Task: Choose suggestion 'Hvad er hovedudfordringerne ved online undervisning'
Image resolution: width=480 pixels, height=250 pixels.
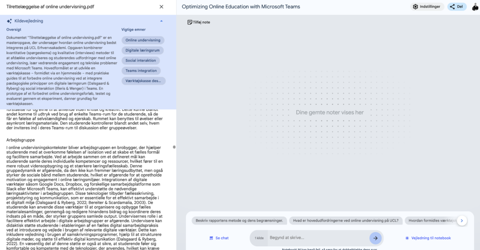Action: pos(345,221)
